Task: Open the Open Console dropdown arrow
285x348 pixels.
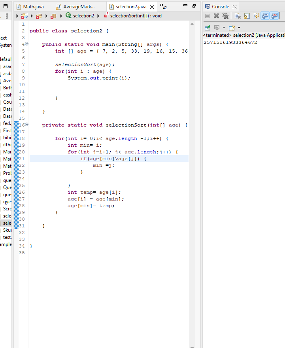Action: (x=239, y=28)
